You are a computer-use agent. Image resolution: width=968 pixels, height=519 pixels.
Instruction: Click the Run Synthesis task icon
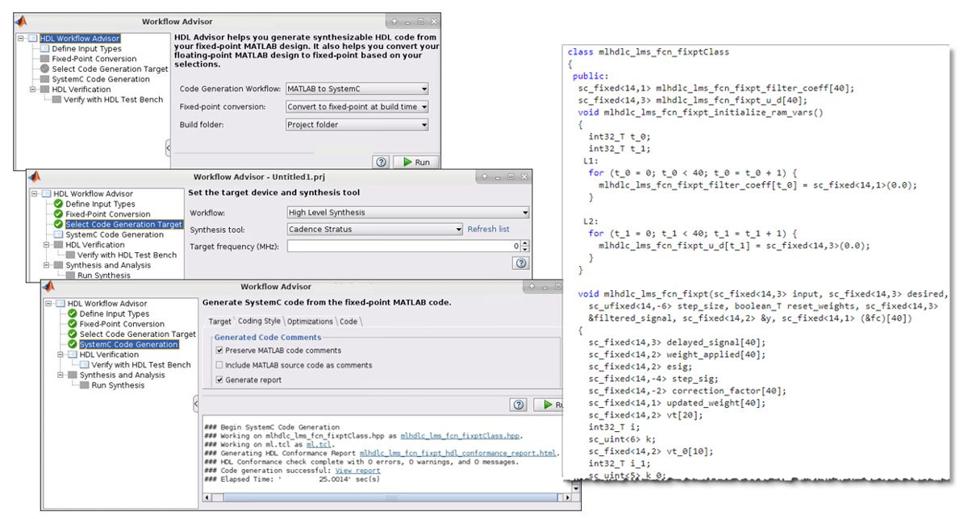pyautogui.click(x=84, y=384)
